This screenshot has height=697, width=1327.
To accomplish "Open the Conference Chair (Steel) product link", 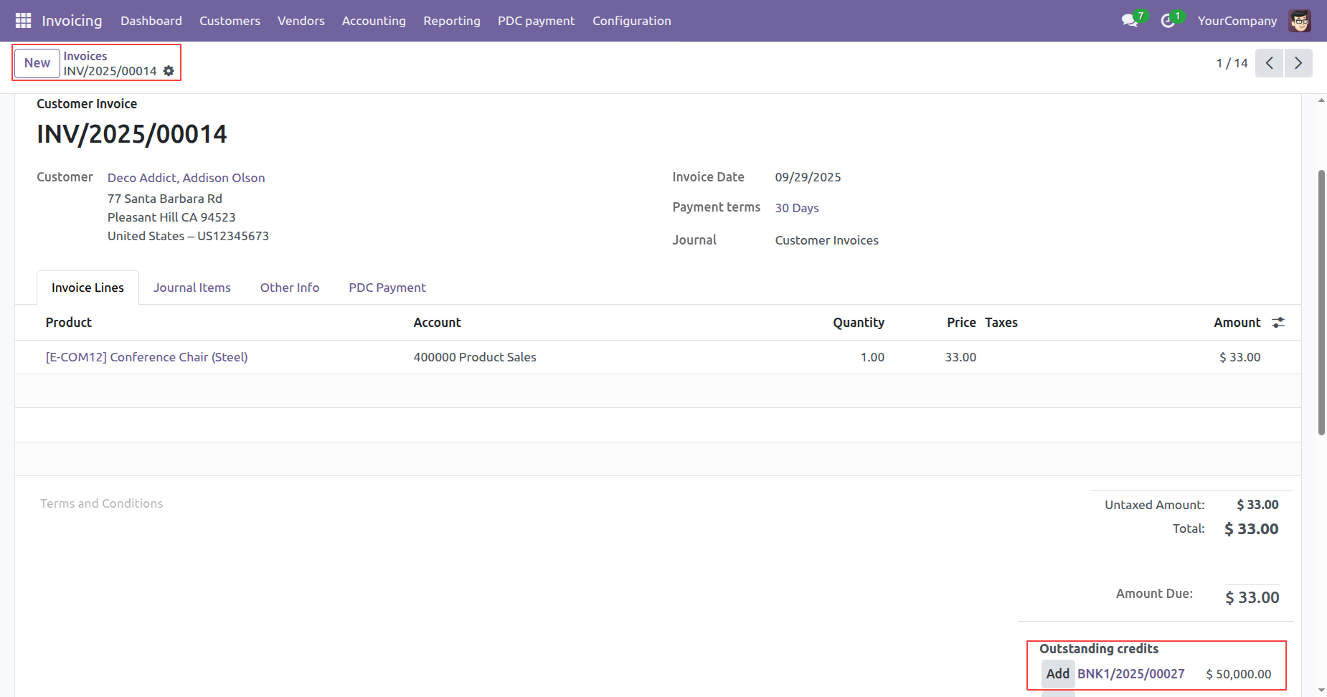I will 147,357.
